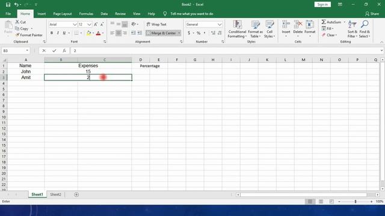
Task: Open the Format cells menu
Action: click(310, 29)
